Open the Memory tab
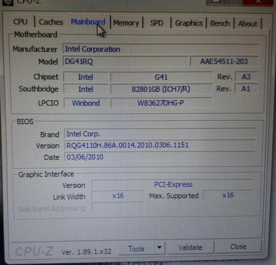The width and height of the screenshot is (276, 265). point(126,23)
